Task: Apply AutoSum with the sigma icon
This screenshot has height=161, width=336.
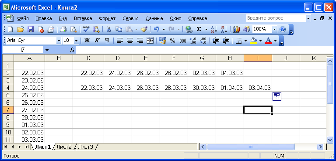Action: pyautogui.click(x=199, y=29)
